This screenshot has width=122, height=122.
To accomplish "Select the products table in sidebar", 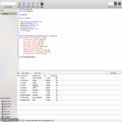I will tap(8, 14).
